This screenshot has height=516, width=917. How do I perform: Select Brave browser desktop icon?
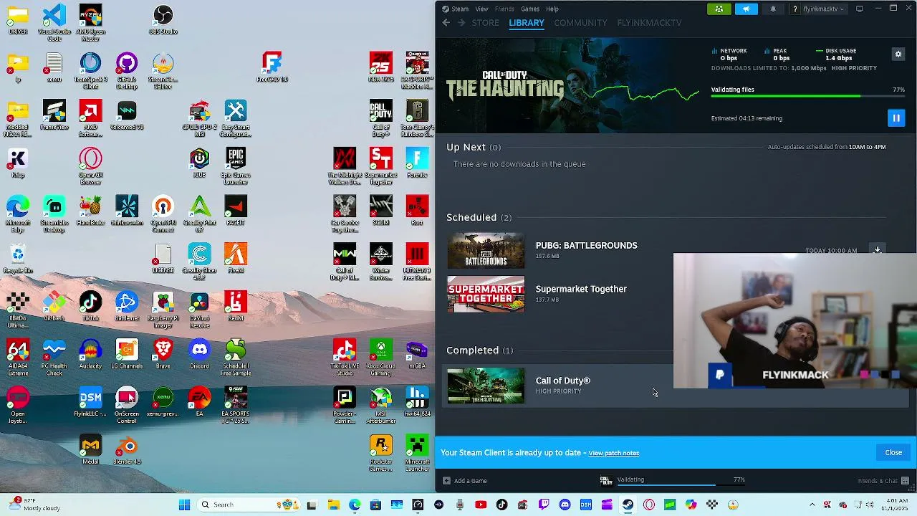click(x=163, y=355)
